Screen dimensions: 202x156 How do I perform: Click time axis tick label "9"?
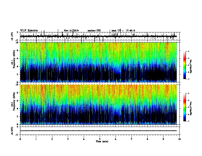163,139
